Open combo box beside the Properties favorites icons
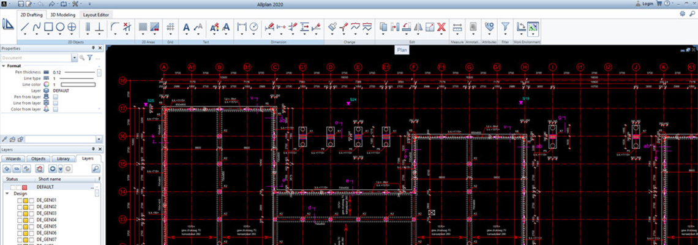This screenshot has width=698, height=245. [63, 140]
